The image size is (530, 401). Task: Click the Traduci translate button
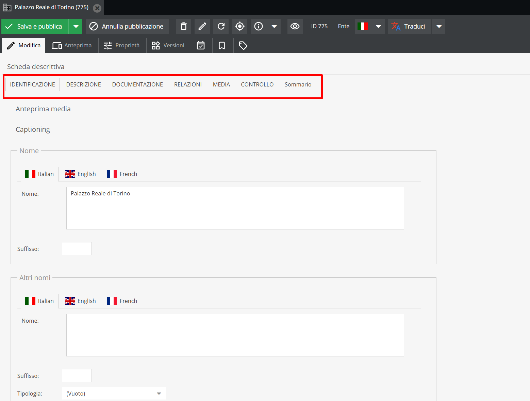tap(410, 26)
